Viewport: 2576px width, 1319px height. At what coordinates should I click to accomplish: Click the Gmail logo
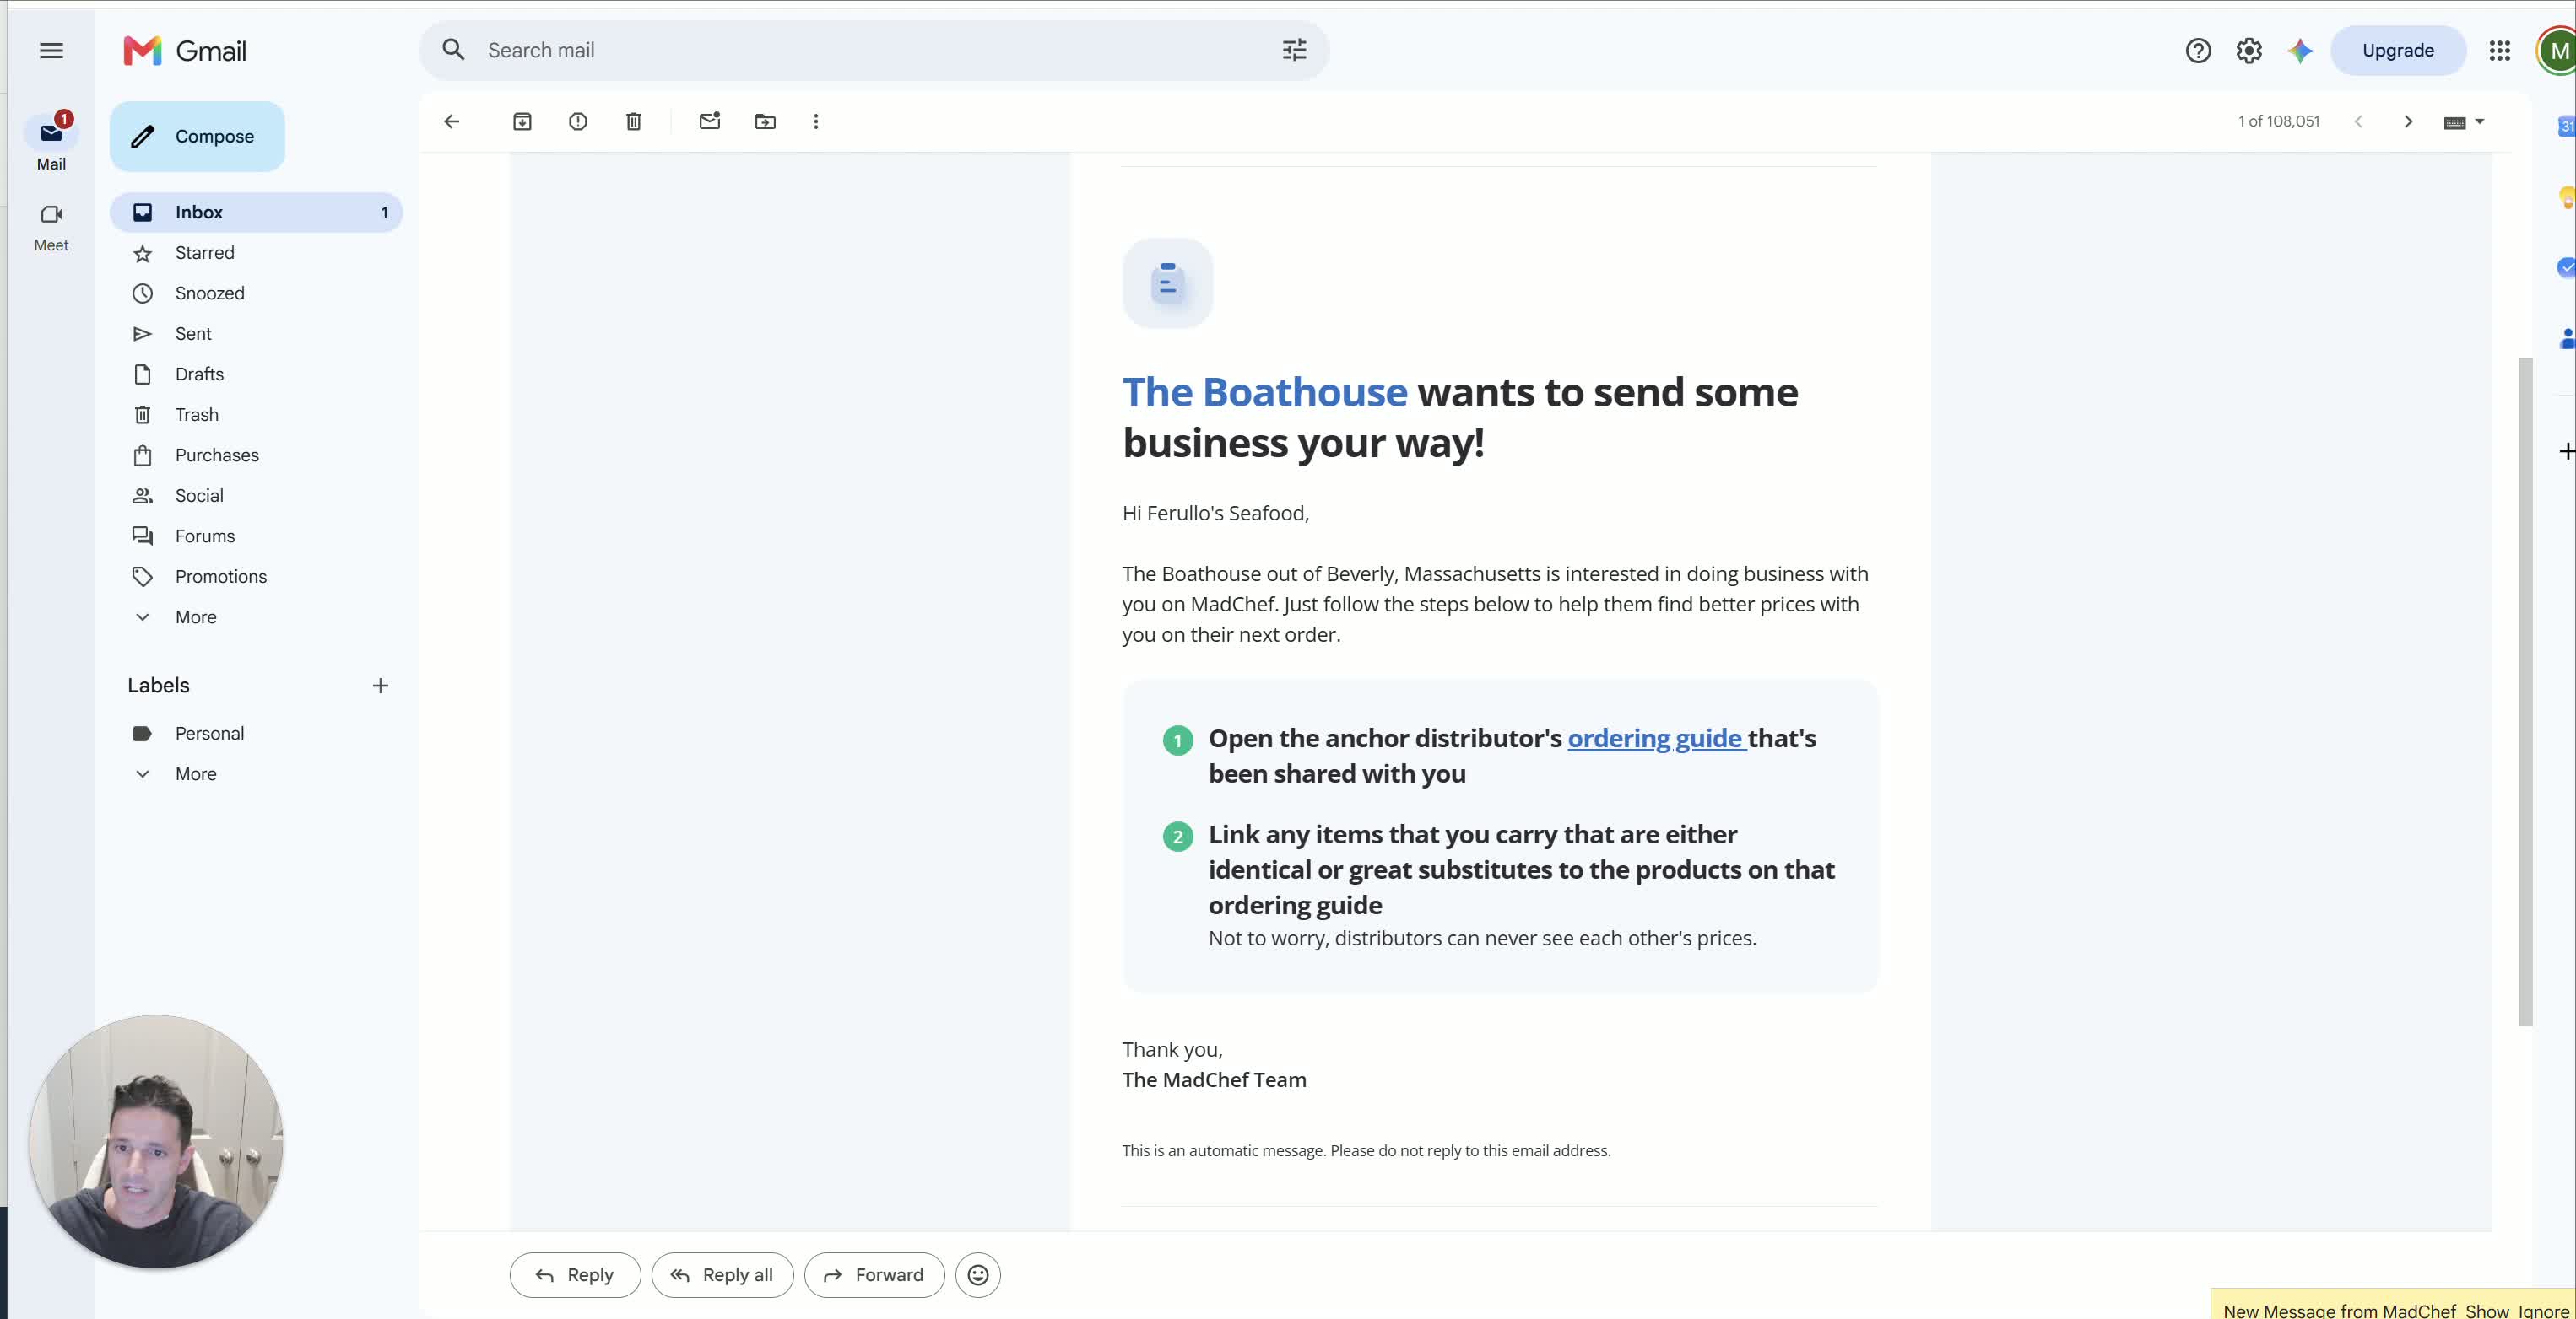pos(185,51)
